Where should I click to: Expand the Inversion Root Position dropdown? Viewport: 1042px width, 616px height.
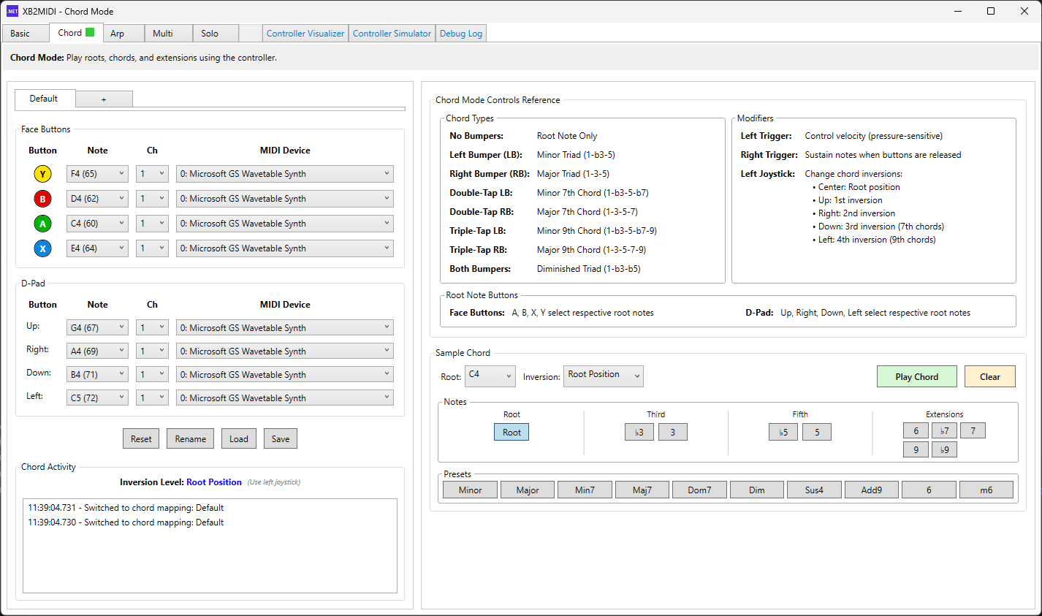(603, 376)
